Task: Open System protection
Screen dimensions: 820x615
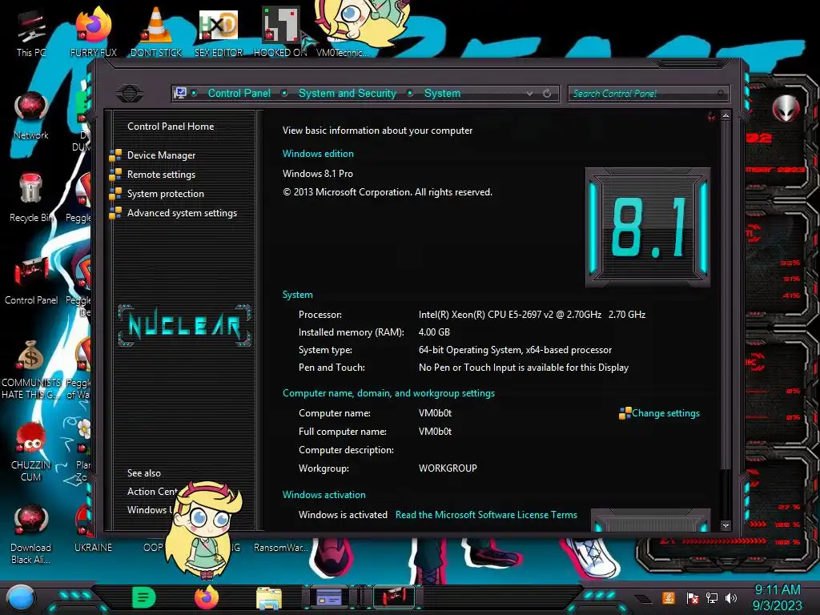Action: coord(165,194)
